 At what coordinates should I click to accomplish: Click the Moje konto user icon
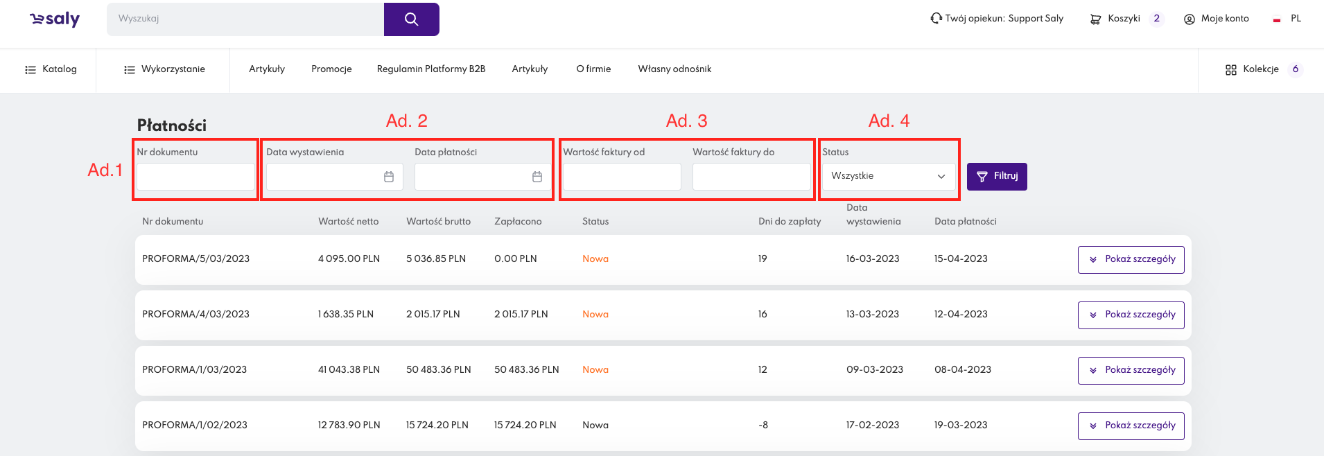point(1190,19)
